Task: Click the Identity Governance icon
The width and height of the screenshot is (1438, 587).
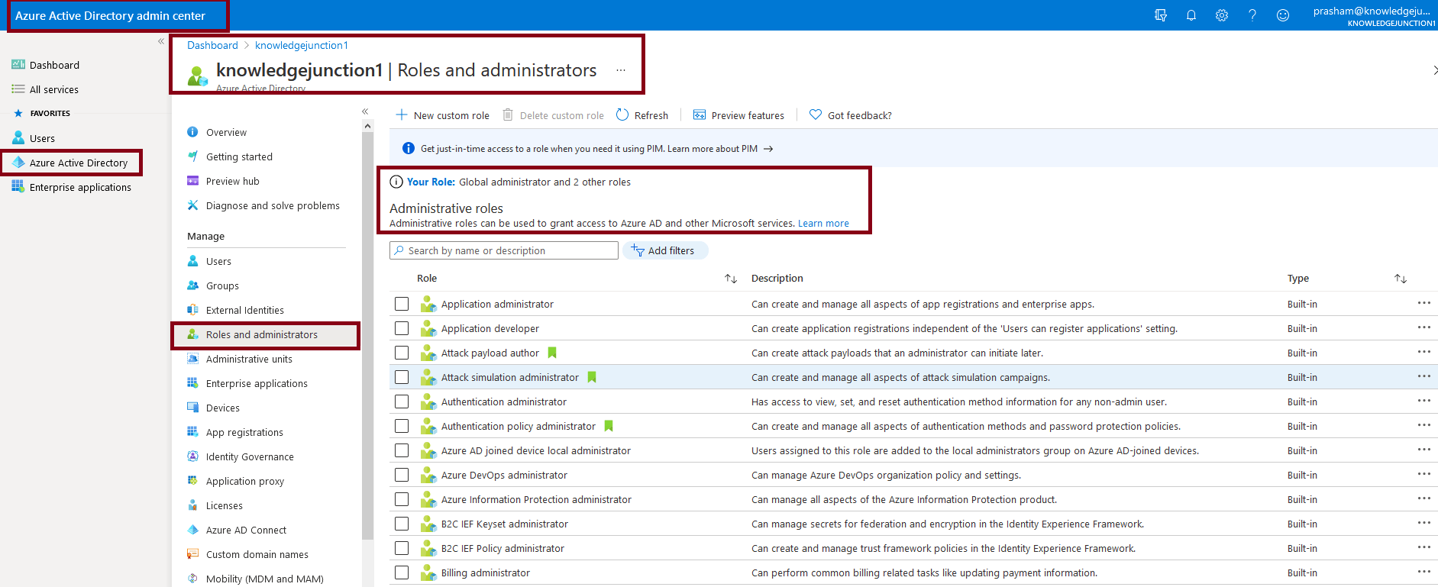Action: click(193, 456)
